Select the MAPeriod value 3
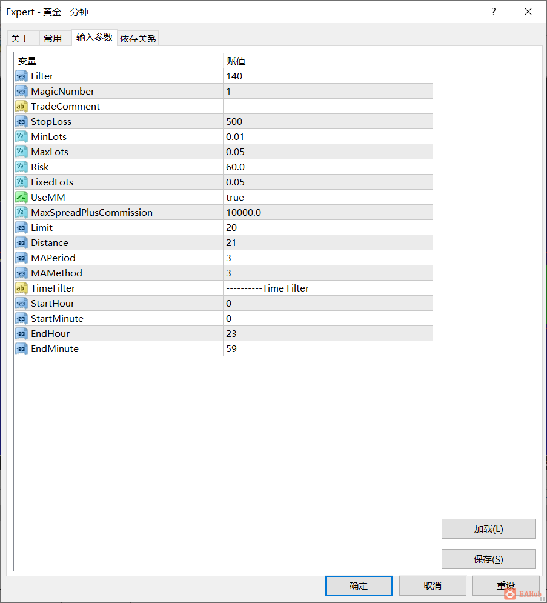Viewport: 547px width, 603px height. tap(229, 258)
